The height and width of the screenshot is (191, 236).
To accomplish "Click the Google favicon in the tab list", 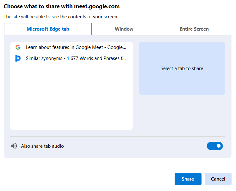I will [18, 47].
